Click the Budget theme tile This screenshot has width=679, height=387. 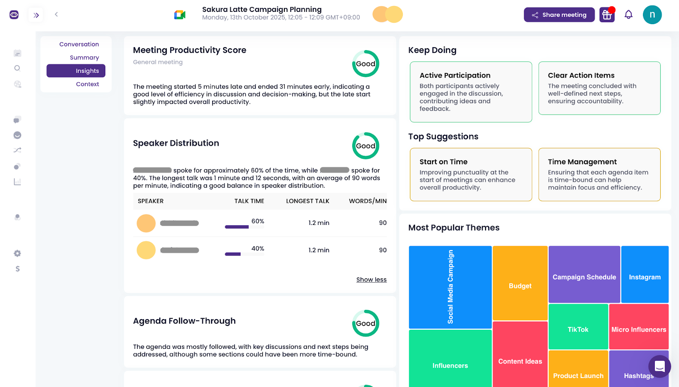(520, 283)
